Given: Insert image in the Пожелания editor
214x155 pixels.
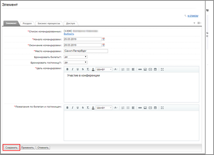Looking at the screenshot, I should [x=145, y=108].
